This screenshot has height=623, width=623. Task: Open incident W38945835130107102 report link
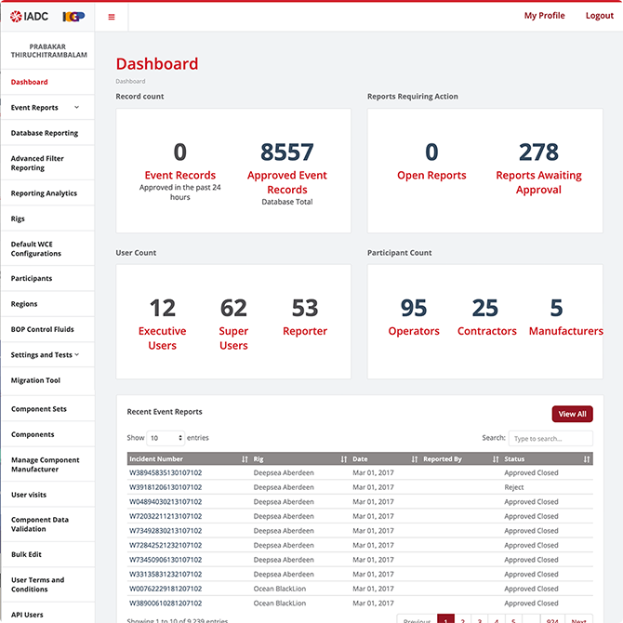point(166,473)
